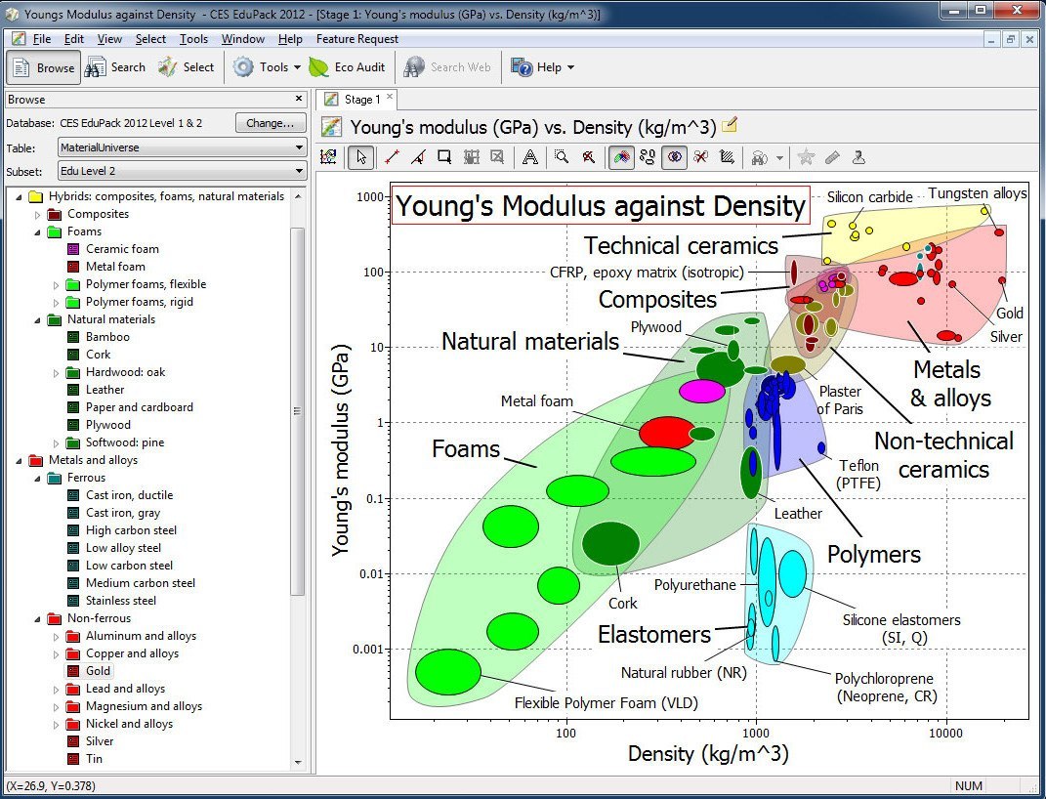Close the Stage 1 tab
Viewport: 1046px width, 799px height.
(x=390, y=97)
